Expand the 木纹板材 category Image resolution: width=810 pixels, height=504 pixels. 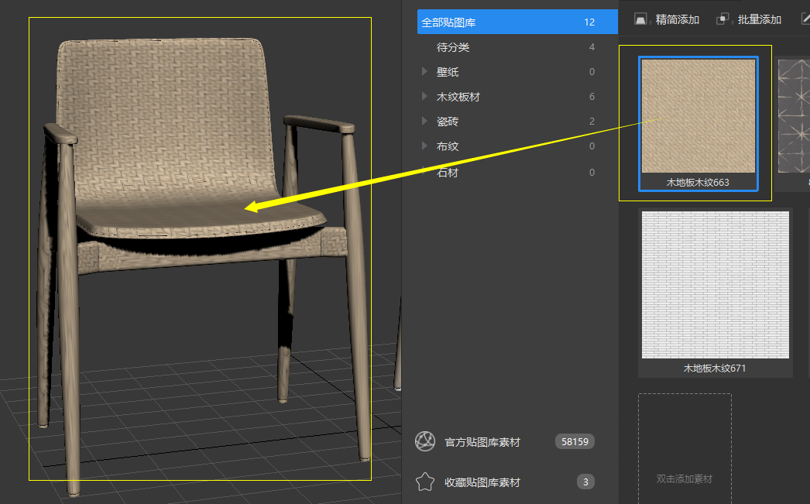coord(424,96)
